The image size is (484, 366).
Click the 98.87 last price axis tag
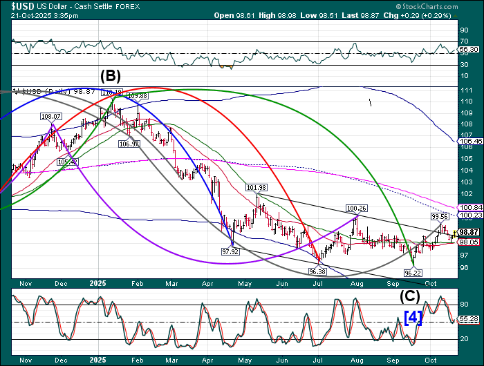click(469, 232)
